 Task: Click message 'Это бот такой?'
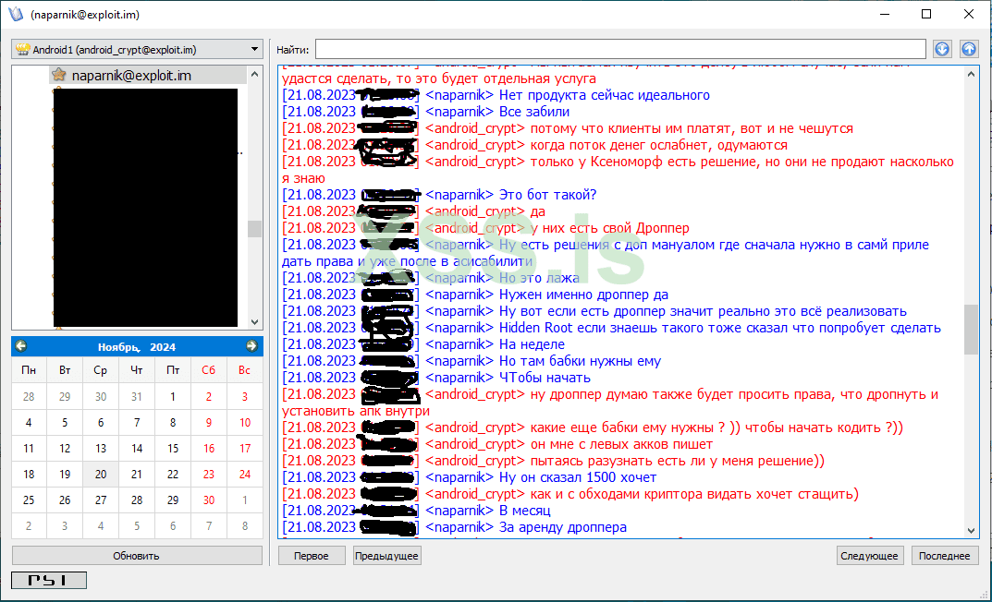coord(548,195)
